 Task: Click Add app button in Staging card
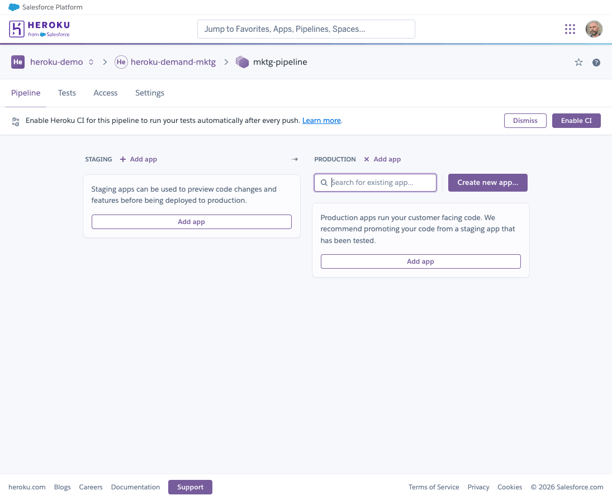(x=191, y=222)
